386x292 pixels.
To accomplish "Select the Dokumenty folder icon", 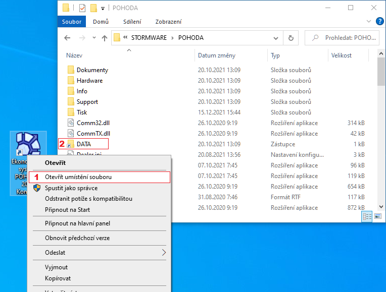I will (71, 70).
